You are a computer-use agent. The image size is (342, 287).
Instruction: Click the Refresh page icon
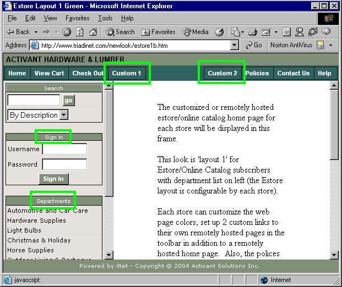coord(79,32)
